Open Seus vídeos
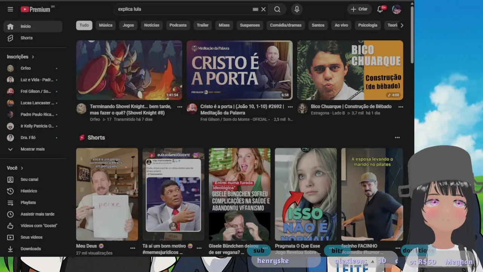483x272 pixels. coord(33,237)
